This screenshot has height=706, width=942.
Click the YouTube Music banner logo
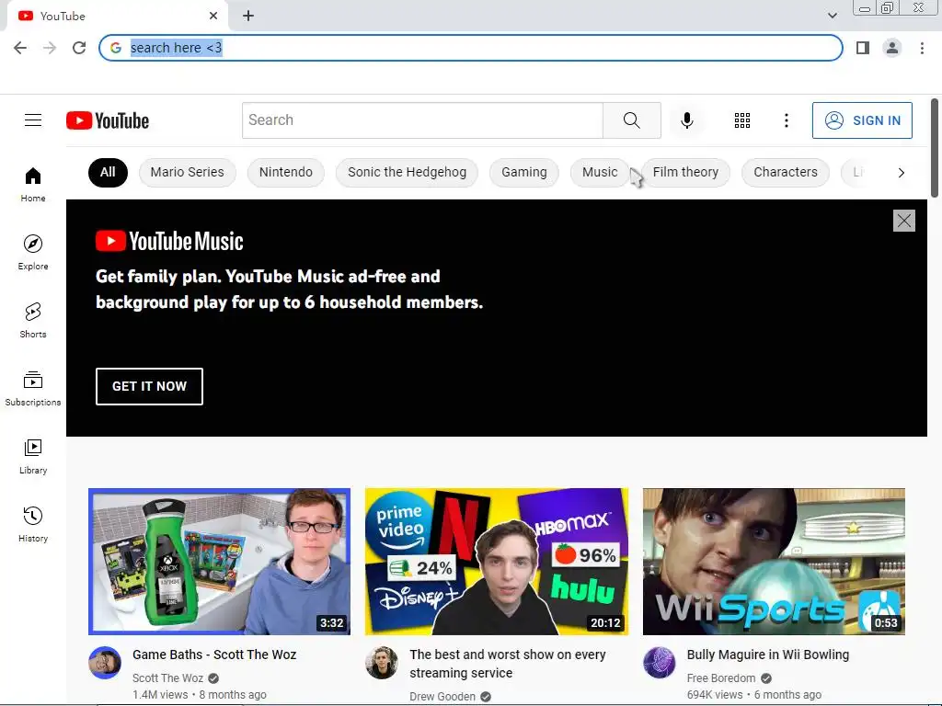[169, 241]
